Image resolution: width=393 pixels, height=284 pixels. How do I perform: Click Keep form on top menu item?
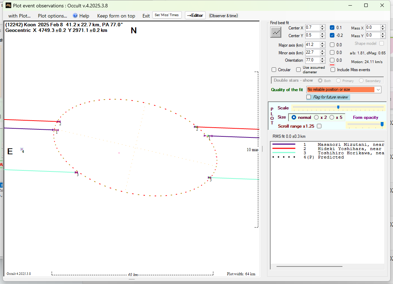coord(116,16)
